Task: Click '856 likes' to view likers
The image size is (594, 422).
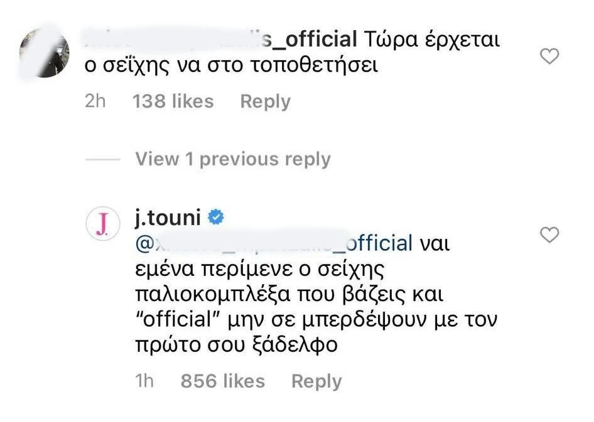Action: 222,381
